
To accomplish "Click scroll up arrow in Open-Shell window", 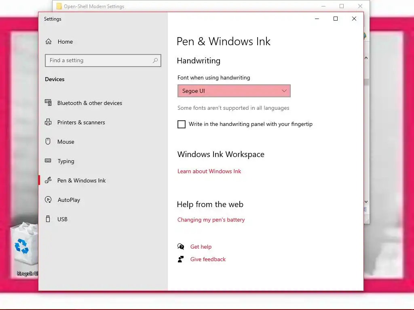I will pos(366,58).
